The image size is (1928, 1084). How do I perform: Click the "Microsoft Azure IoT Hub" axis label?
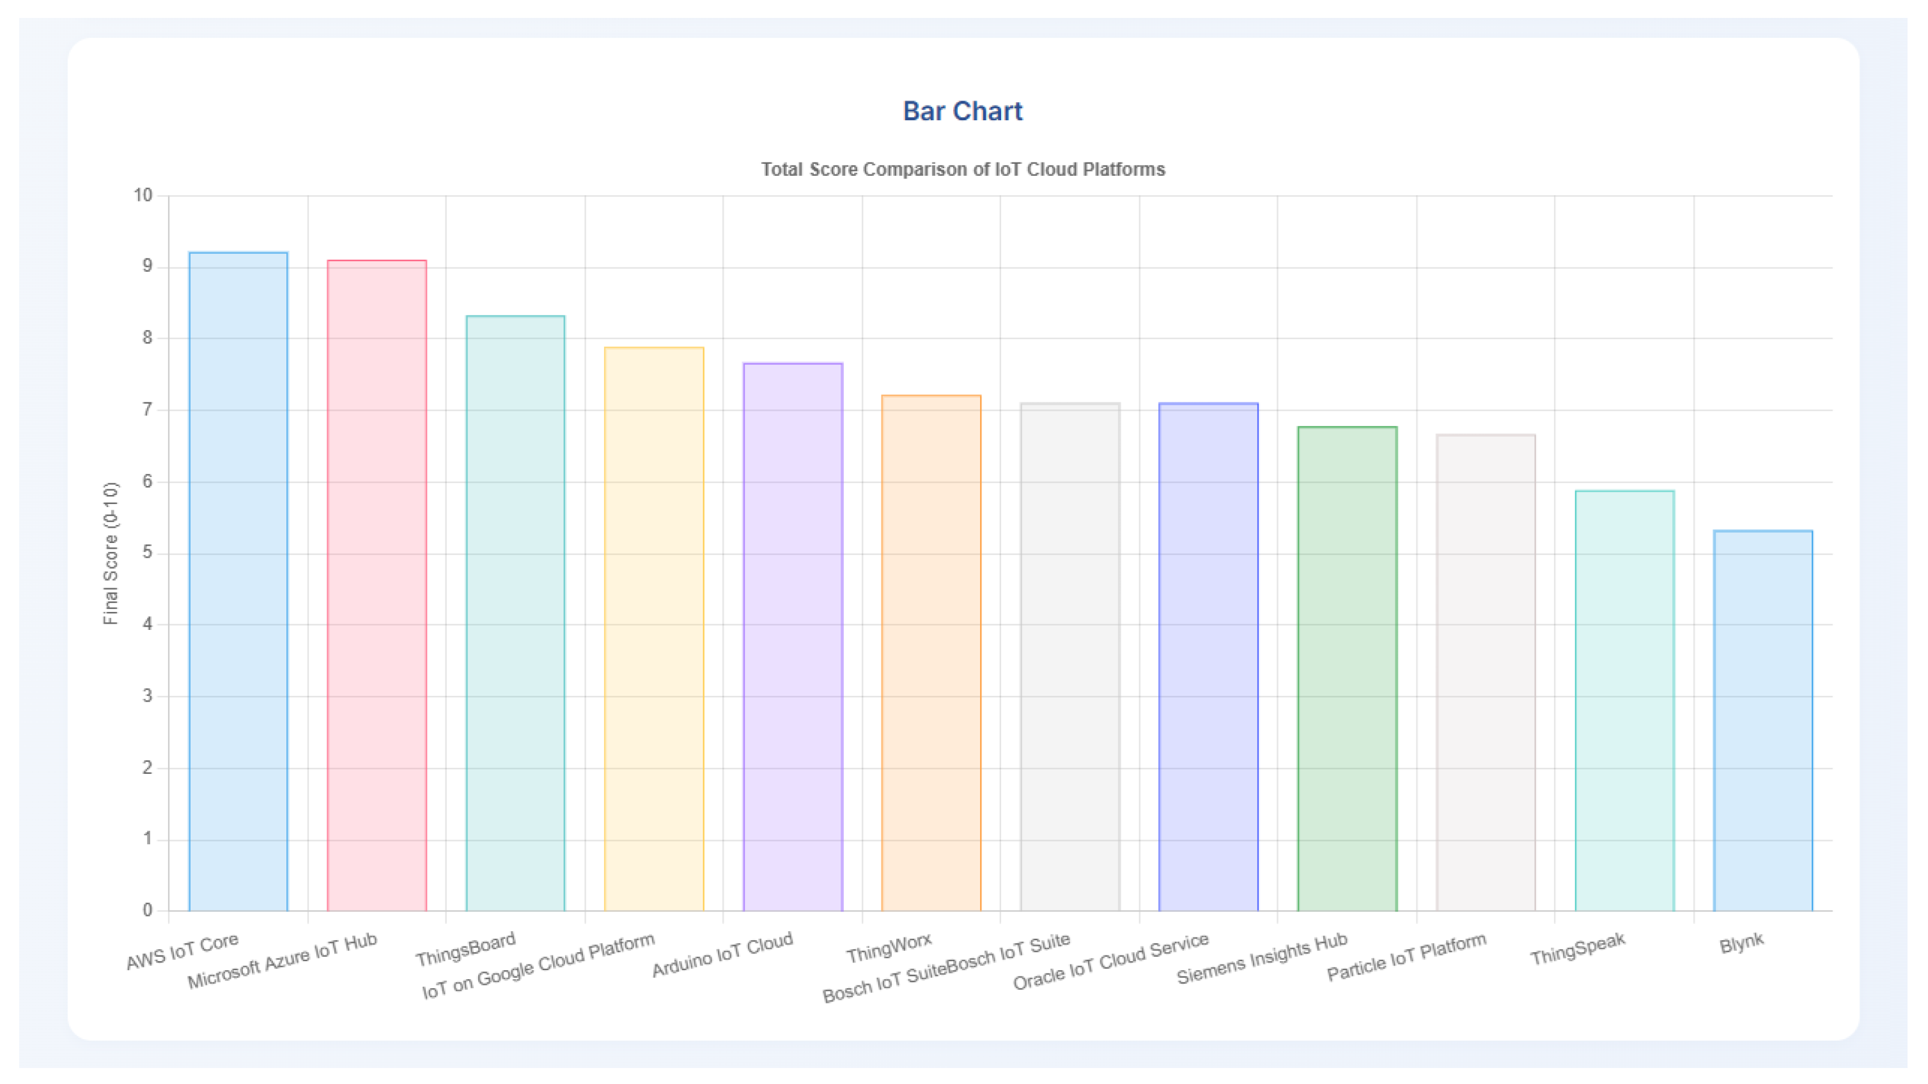click(282, 961)
